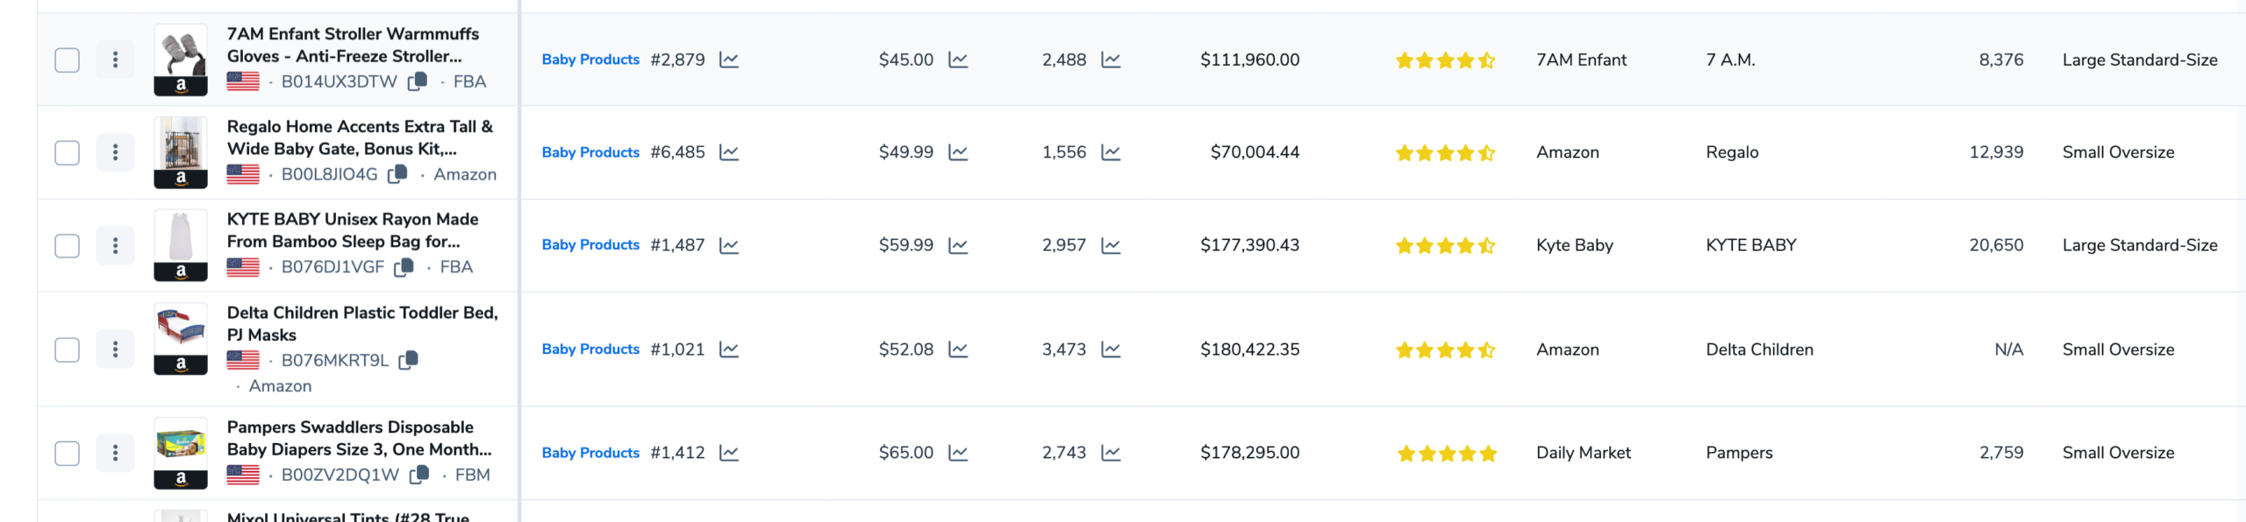The image size is (2246, 522).
Task: Click the Pampers 5-star rating
Action: [x=1446, y=454]
